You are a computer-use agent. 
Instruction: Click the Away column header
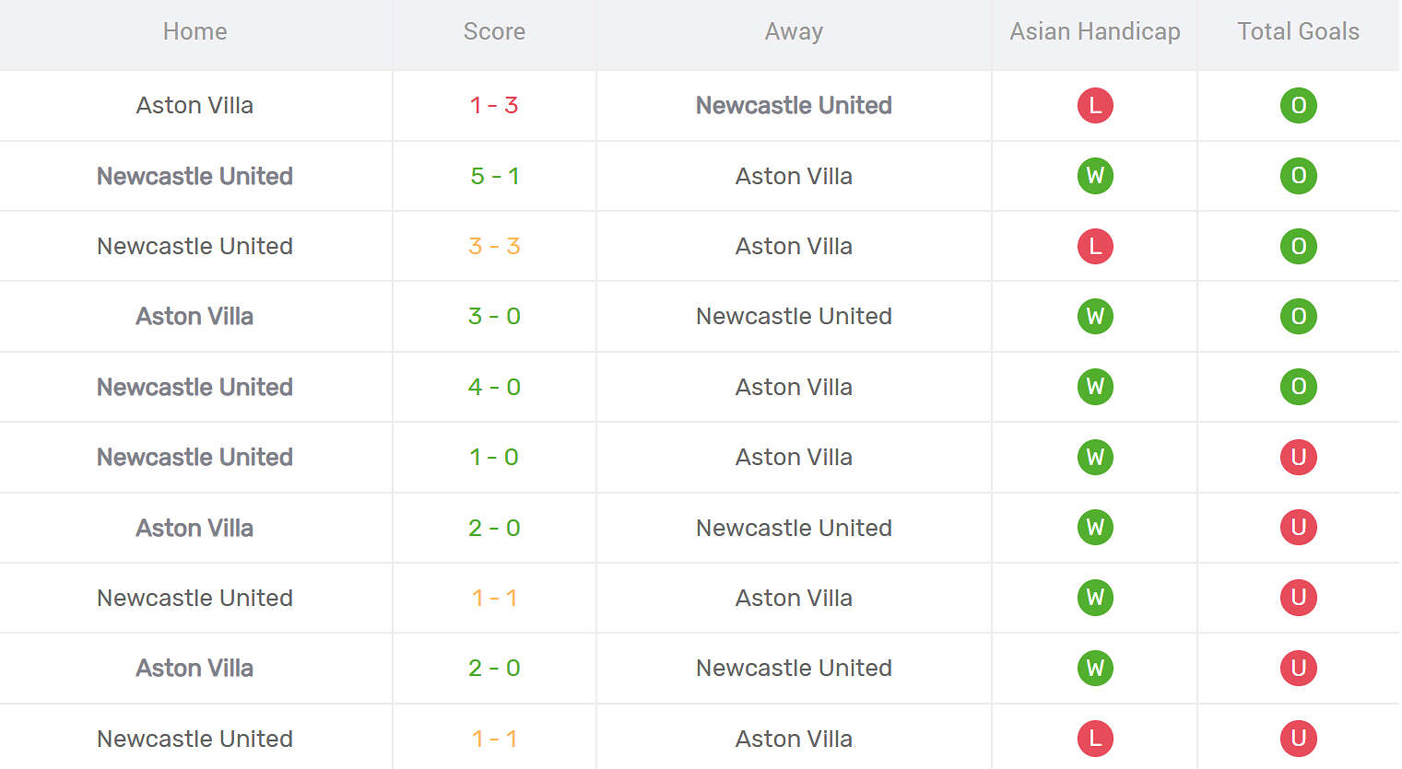[794, 32]
